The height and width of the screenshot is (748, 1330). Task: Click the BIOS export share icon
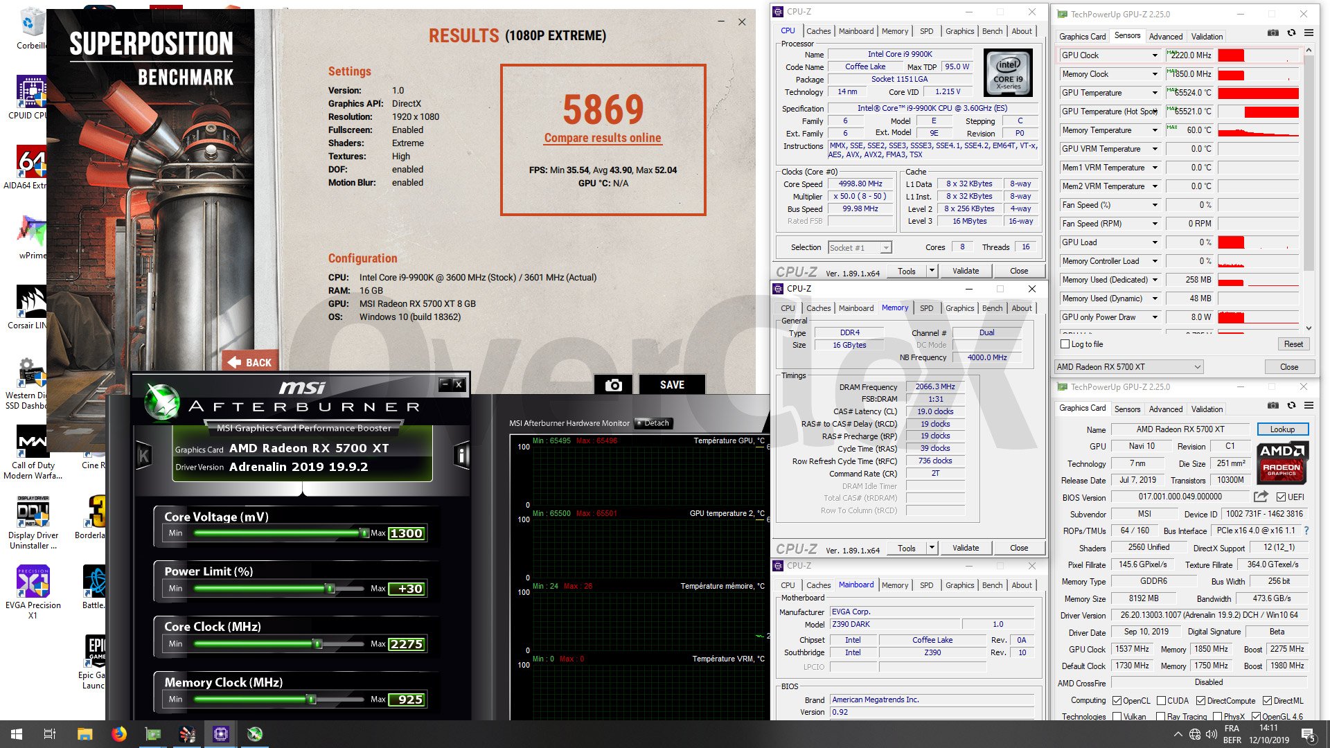click(x=1261, y=497)
